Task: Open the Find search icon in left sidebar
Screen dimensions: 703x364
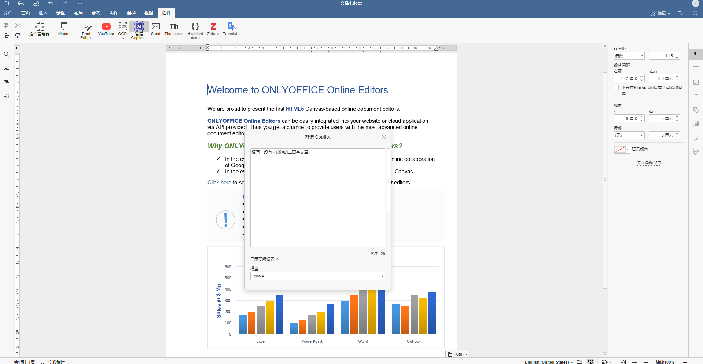Action: 7,54
